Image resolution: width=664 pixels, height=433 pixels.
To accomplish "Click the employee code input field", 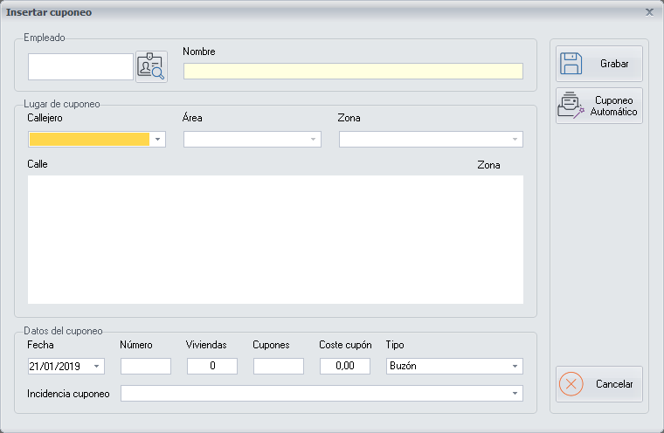I will [80, 67].
